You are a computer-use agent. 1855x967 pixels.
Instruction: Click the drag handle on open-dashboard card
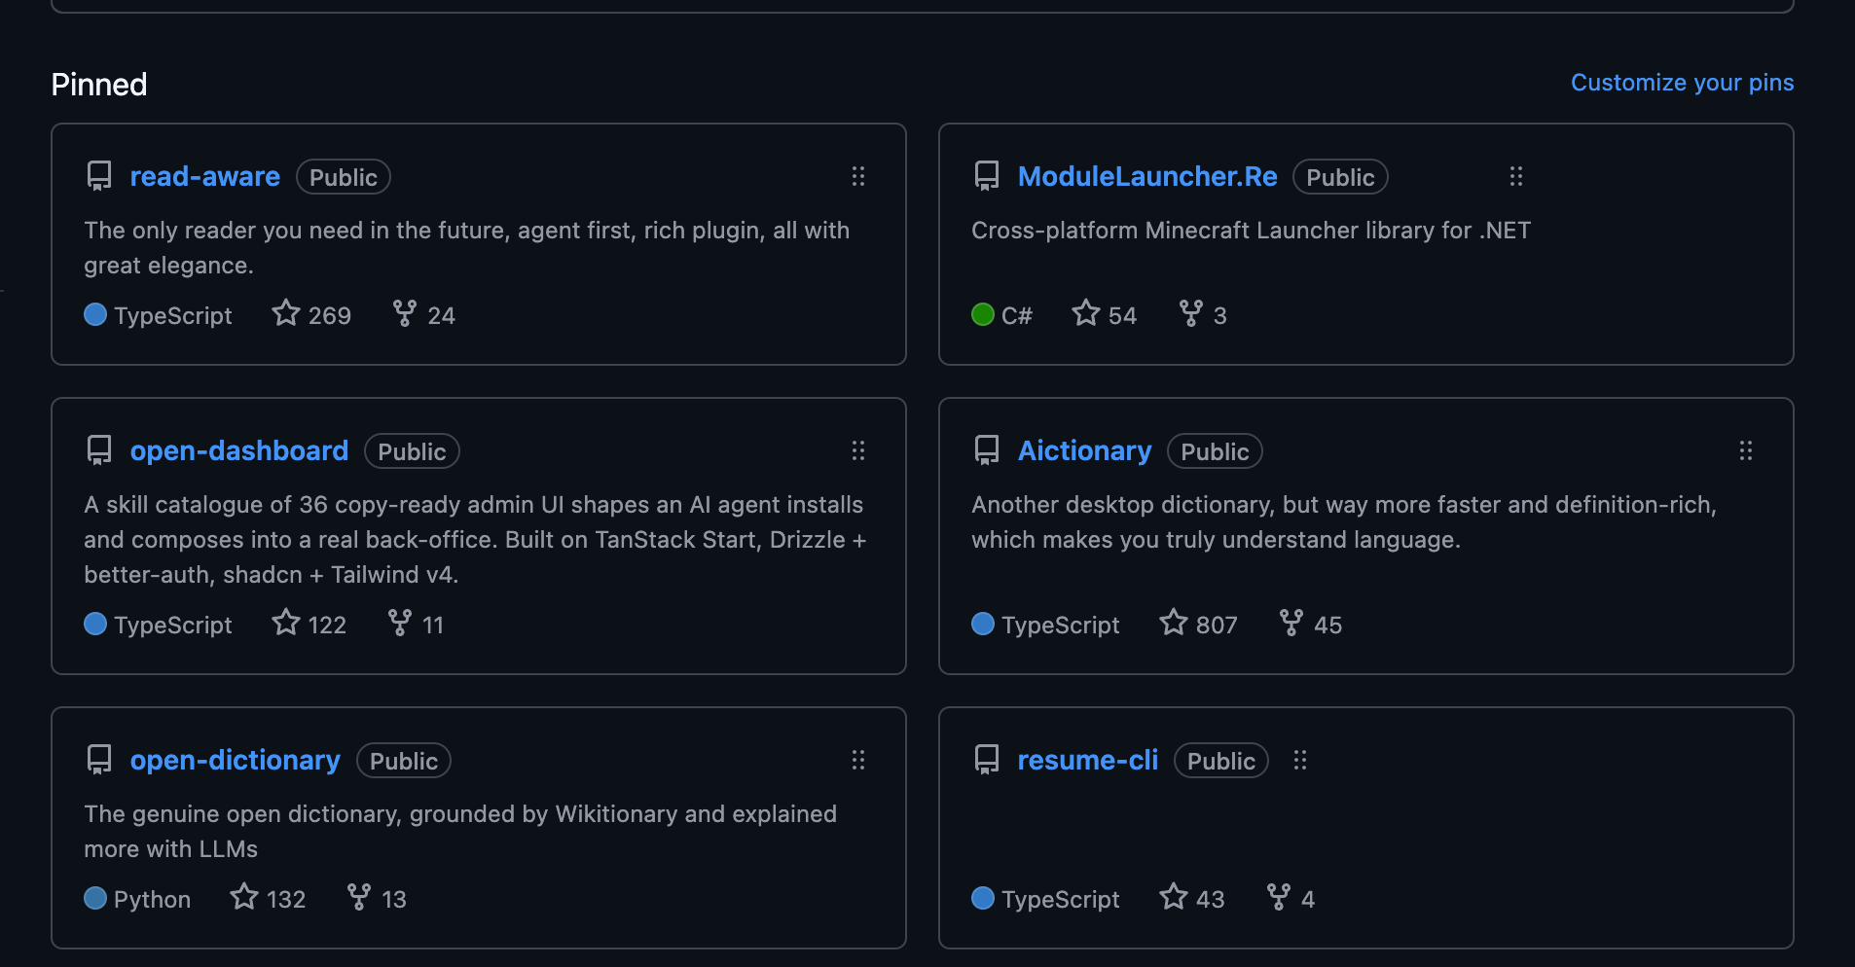point(857,450)
